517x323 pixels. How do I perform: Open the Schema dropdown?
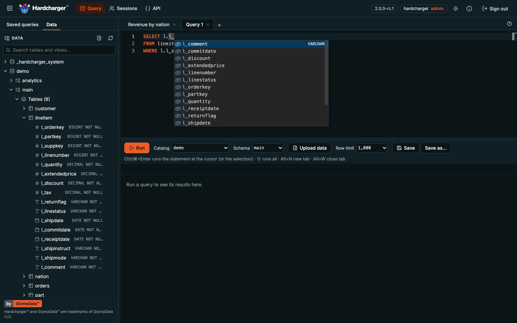268,148
